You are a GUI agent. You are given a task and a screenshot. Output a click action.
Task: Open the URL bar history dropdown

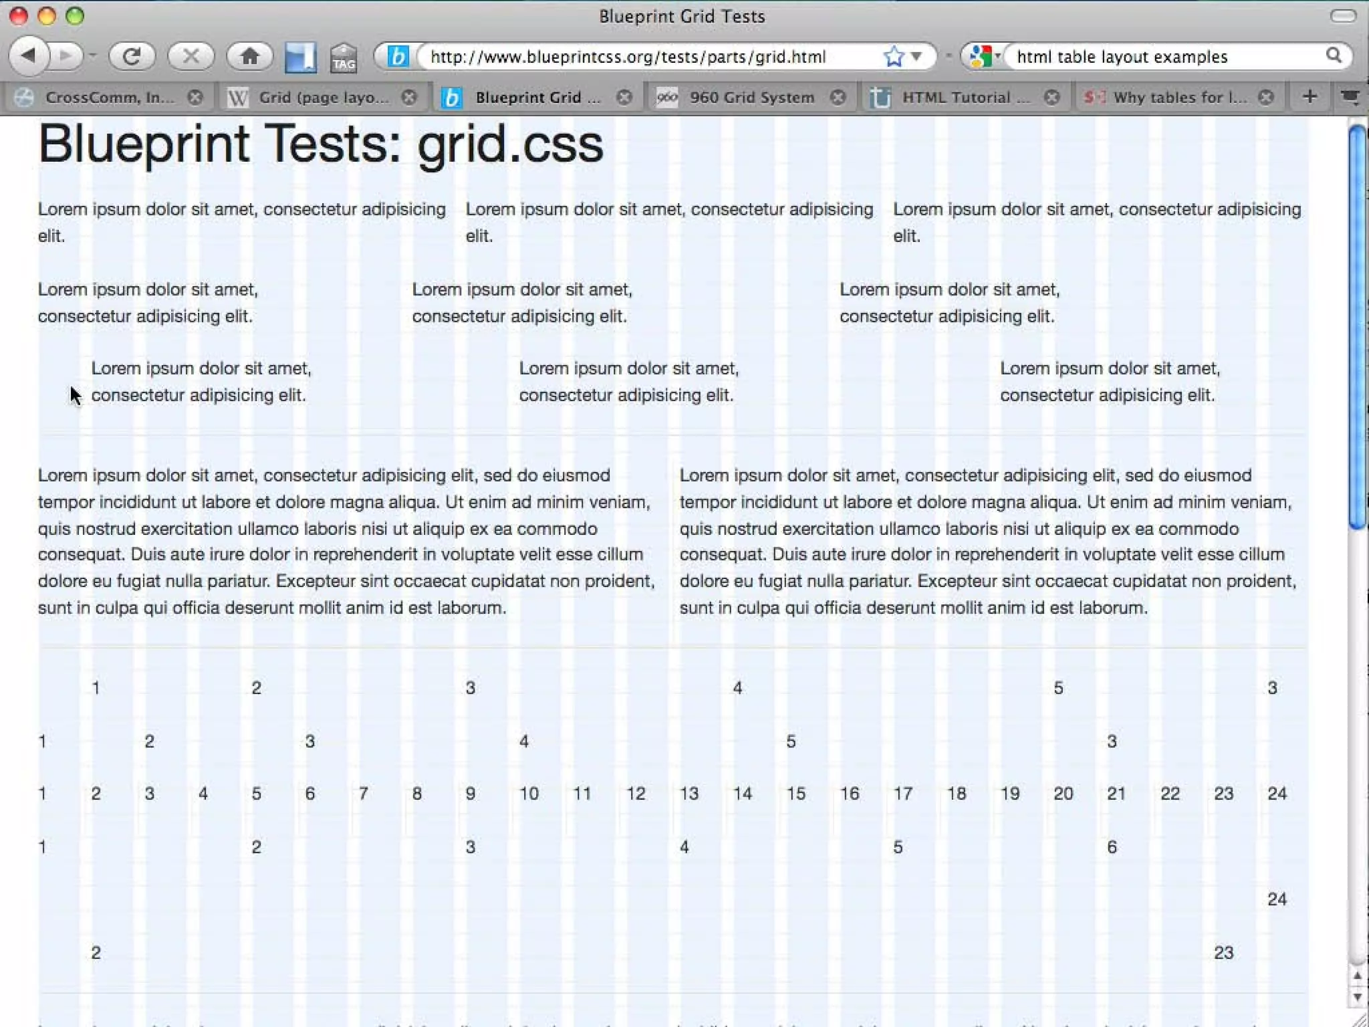coord(916,57)
